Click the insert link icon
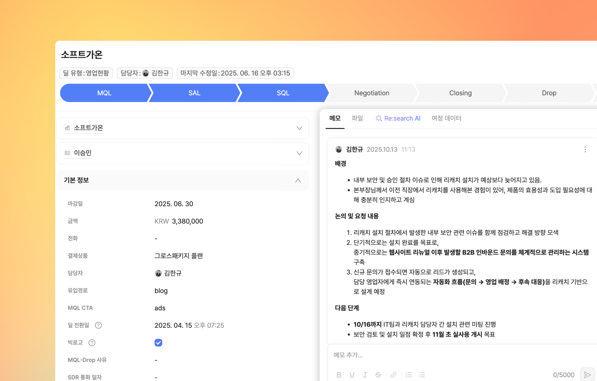 pyautogui.click(x=393, y=375)
